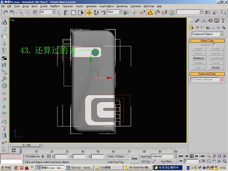Open the Rendering menu
The height and width of the screenshot is (171, 228).
pyautogui.click(x=122, y=6)
